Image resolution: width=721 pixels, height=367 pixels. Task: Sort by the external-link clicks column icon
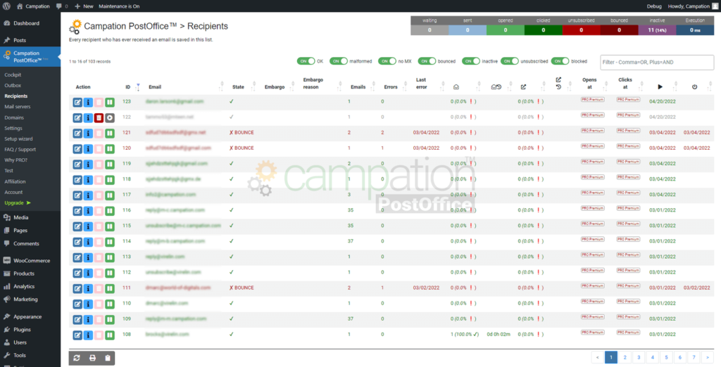coord(523,86)
